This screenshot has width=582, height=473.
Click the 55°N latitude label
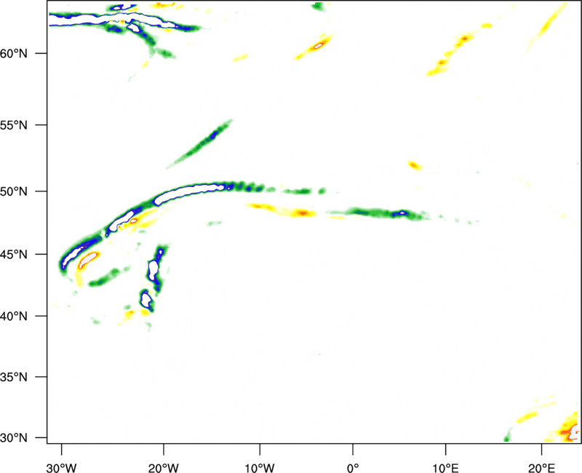14,125
